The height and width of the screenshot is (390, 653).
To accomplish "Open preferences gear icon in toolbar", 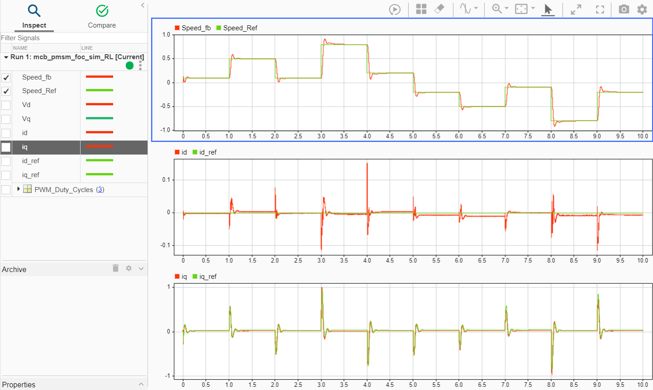I will click(x=642, y=9).
